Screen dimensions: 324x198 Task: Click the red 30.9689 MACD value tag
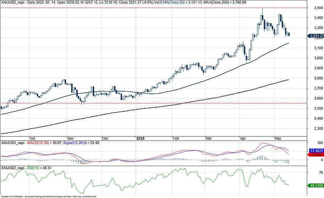click(316, 155)
